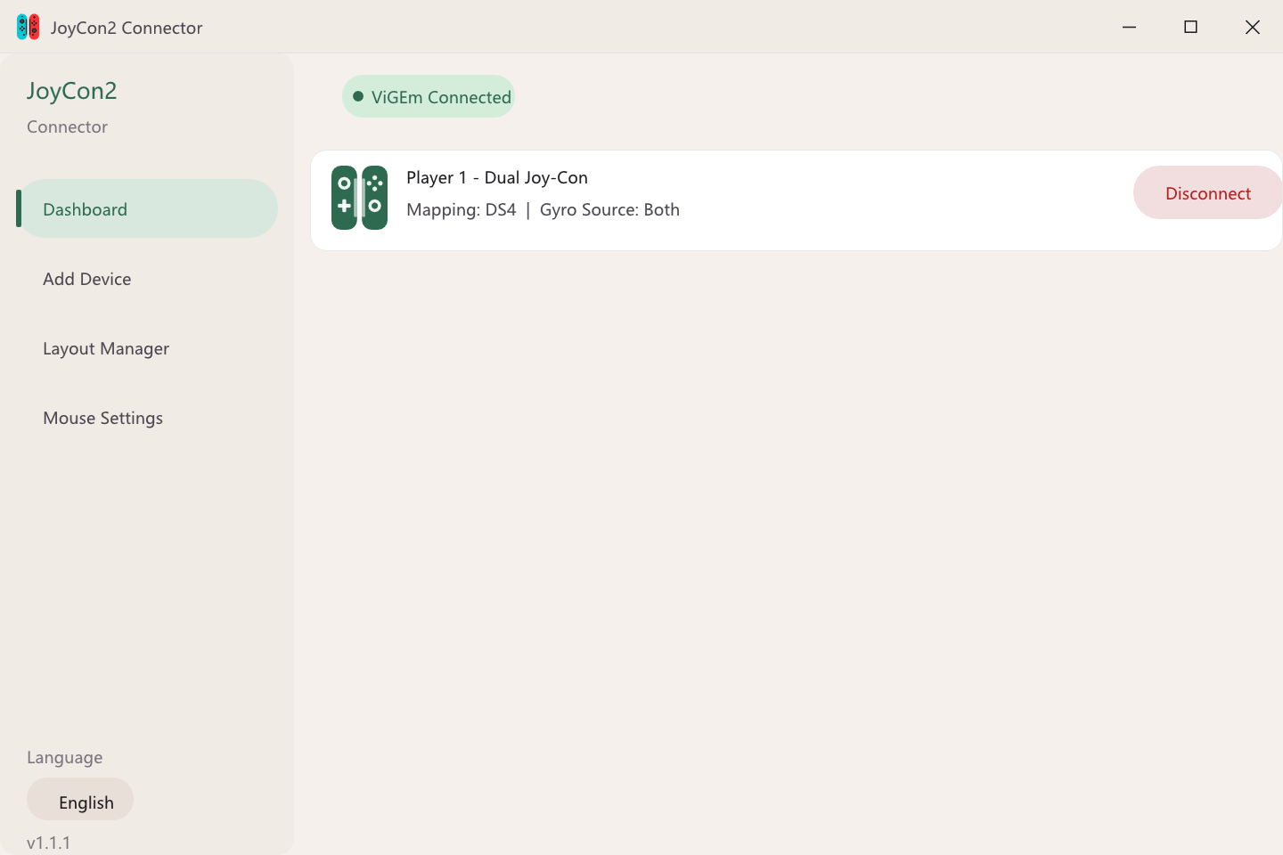
Task: Click the Gyro Source: Both text
Action: click(x=609, y=209)
